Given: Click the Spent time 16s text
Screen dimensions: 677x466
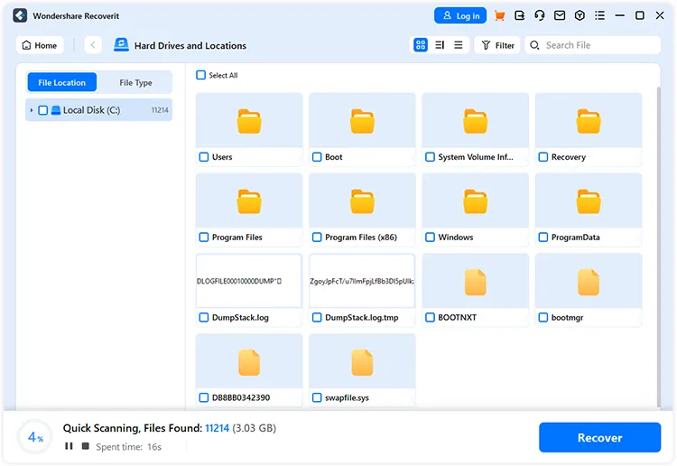Looking at the screenshot, I should point(129,446).
